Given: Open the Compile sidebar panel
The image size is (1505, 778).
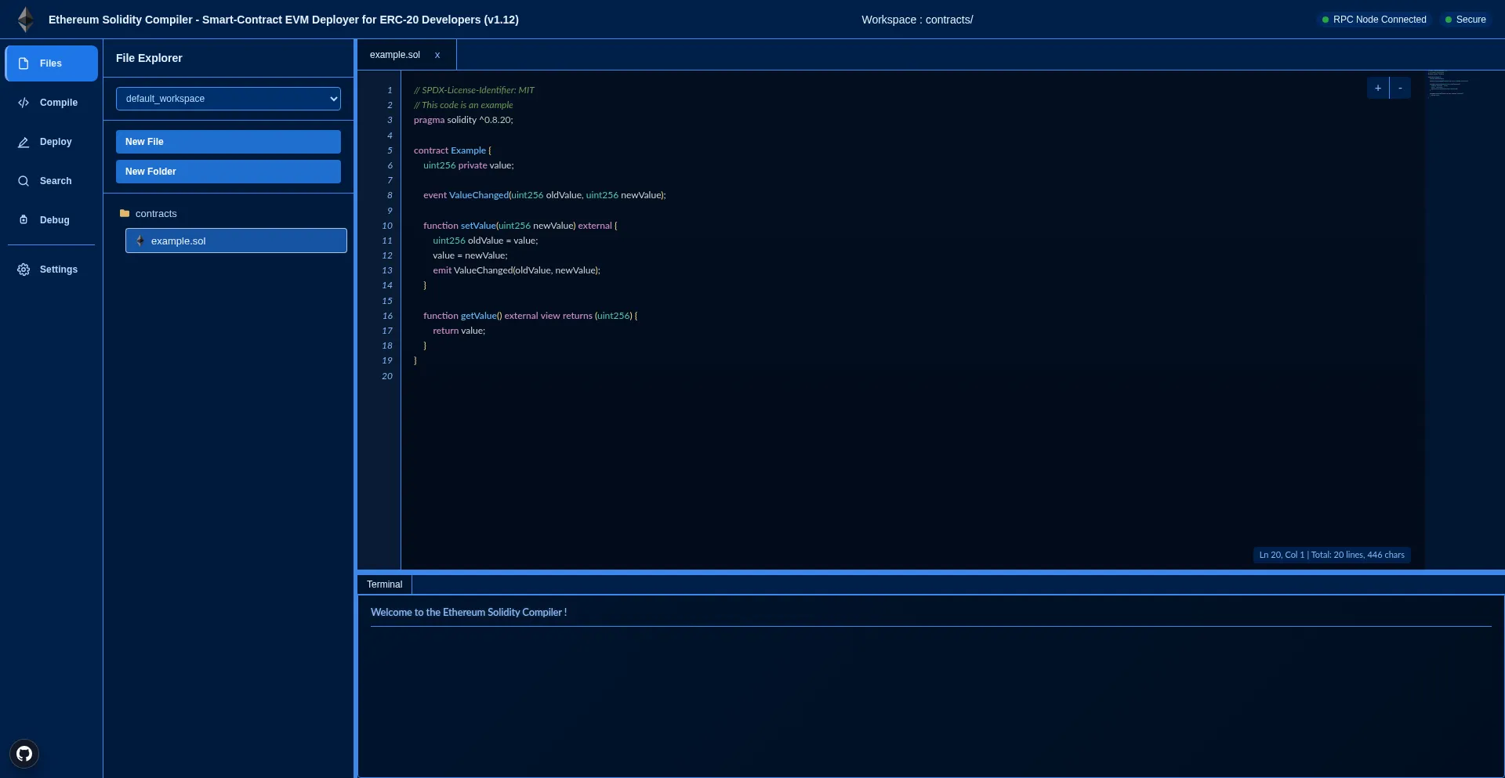Looking at the screenshot, I should click(x=52, y=103).
